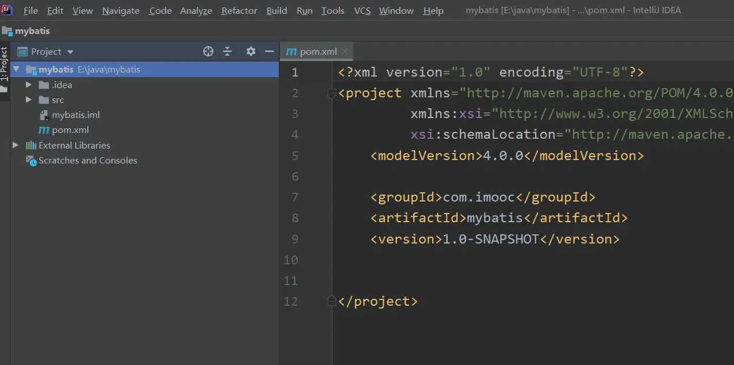This screenshot has width=734, height=365.
Task: Click the External Libraries icon
Action: (x=31, y=146)
